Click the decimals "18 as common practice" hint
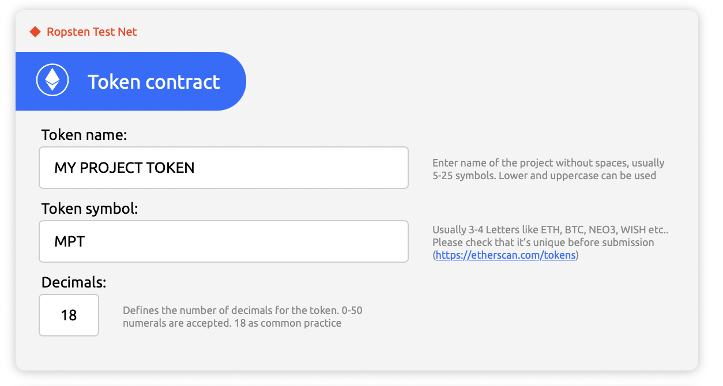 tap(287, 323)
